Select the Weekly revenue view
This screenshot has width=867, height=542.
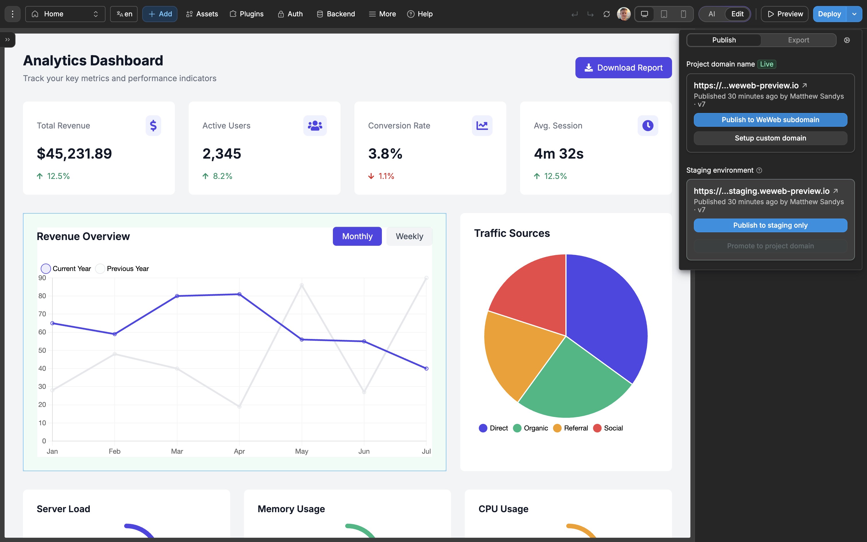pos(409,236)
